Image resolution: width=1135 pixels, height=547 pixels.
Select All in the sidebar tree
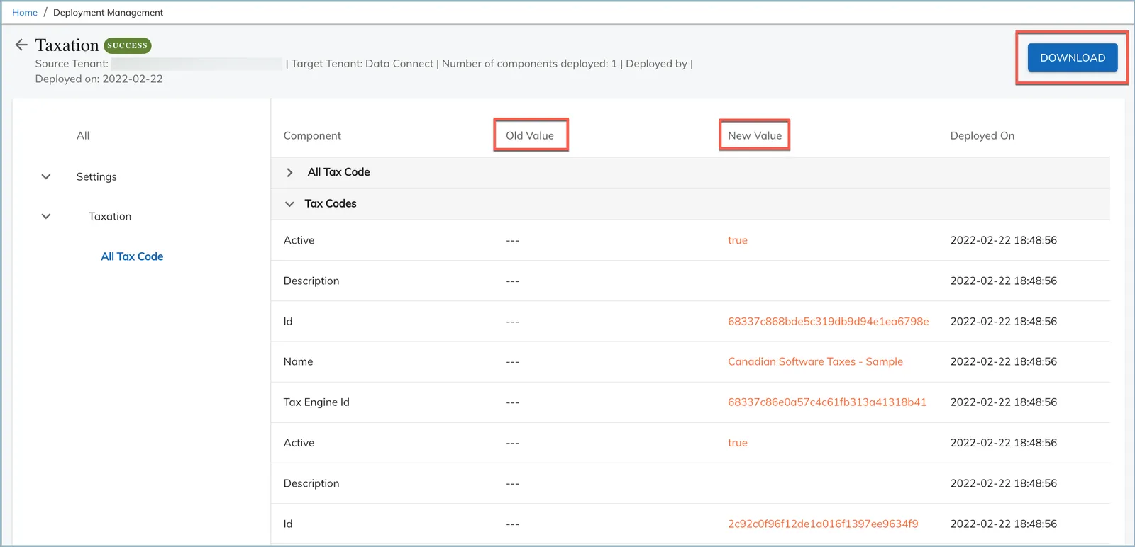(x=83, y=136)
